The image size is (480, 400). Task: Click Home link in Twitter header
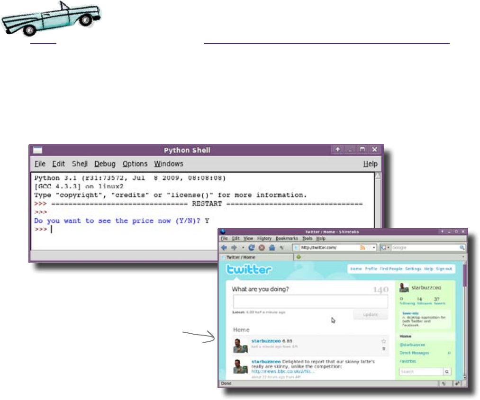[x=356, y=269]
